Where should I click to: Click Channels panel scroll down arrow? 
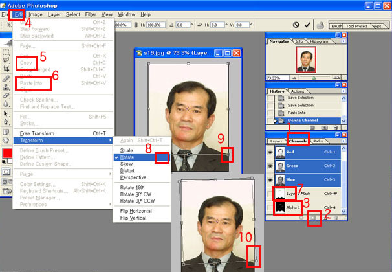pyautogui.click(x=343, y=211)
